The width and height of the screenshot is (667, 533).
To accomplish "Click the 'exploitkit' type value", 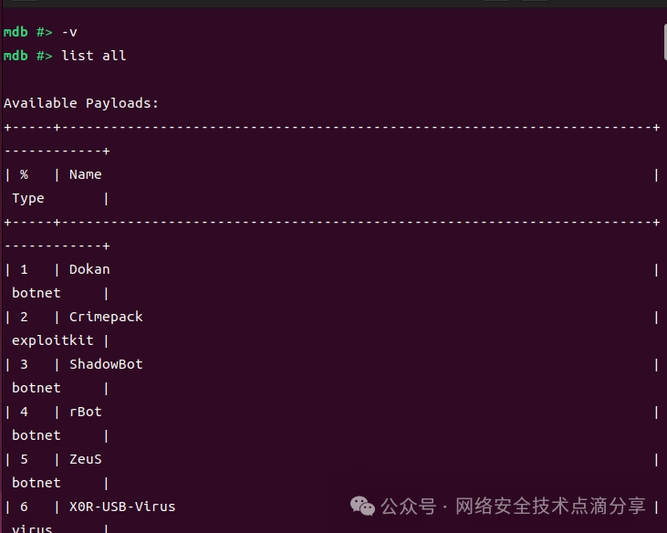I will pos(53,340).
